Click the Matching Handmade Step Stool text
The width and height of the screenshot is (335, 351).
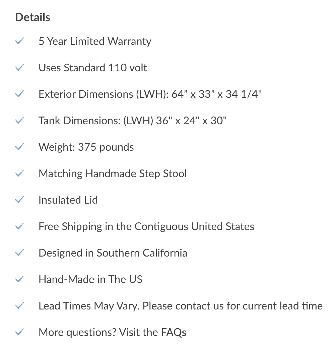(x=113, y=174)
